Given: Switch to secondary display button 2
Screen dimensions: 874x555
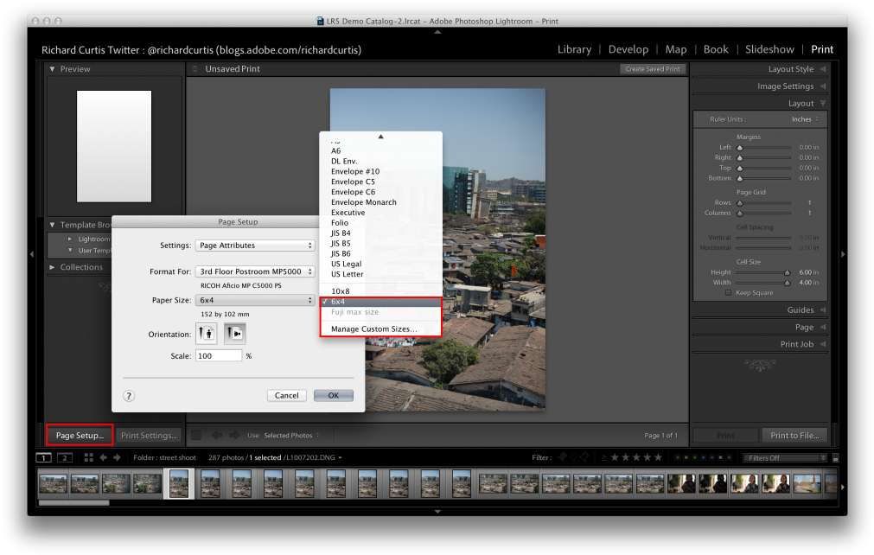Looking at the screenshot, I should [64, 457].
